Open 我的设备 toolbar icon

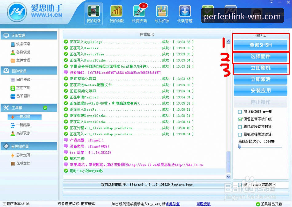(x=93, y=14)
